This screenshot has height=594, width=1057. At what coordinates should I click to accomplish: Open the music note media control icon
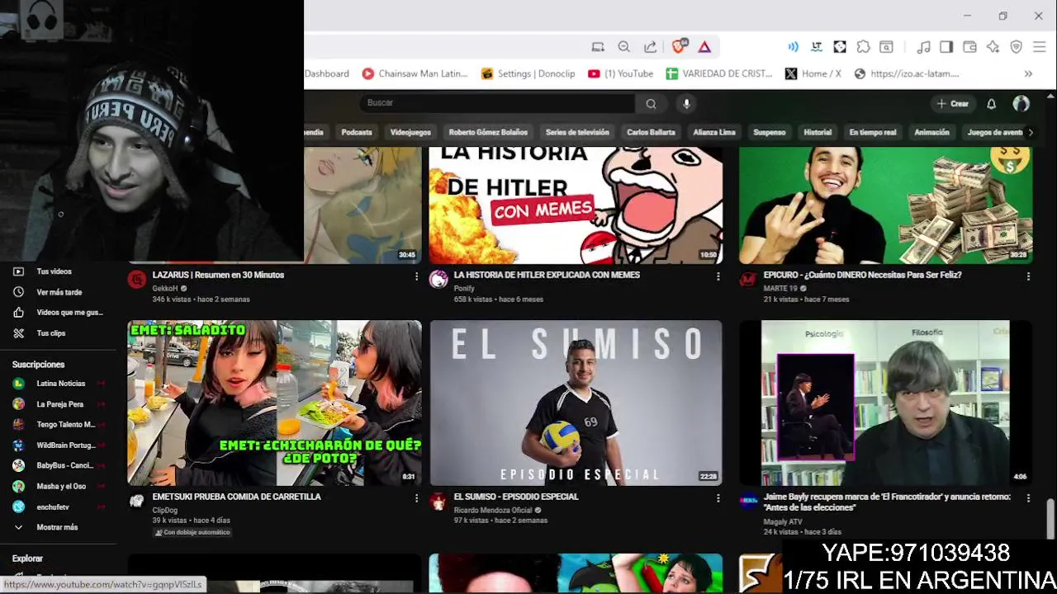tap(923, 47)
